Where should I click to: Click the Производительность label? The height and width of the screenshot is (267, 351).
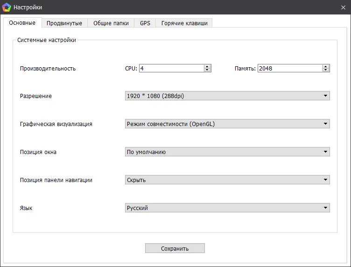[48, 69]
